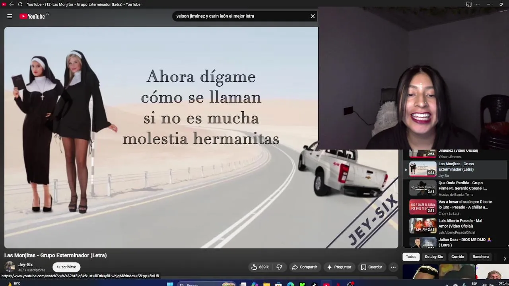Open the YouTube app icon on taskbar
The image size is (509, 286).
326,284
